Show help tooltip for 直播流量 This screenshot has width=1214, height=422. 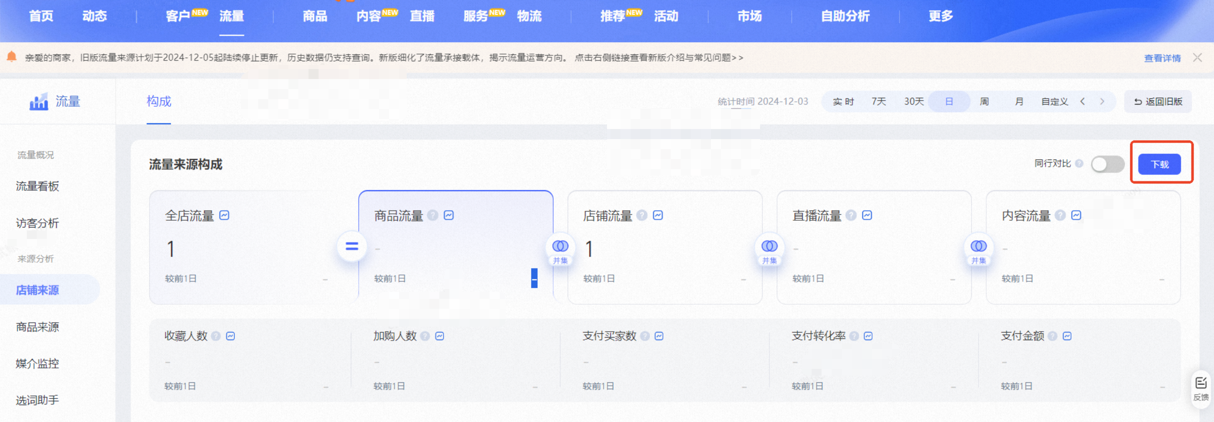[851, 216]
